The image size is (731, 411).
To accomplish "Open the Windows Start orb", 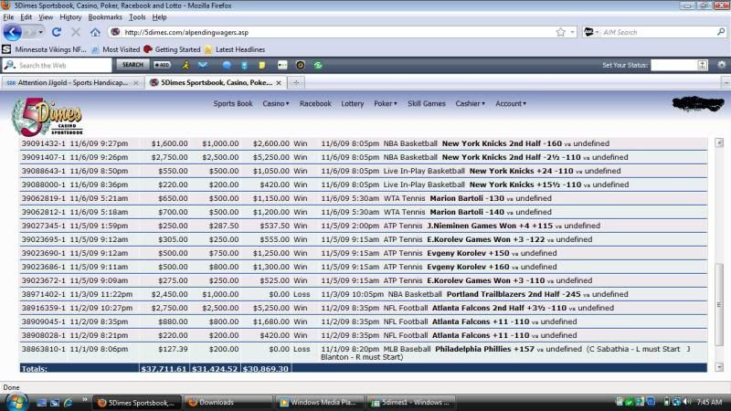I will 16,402.
